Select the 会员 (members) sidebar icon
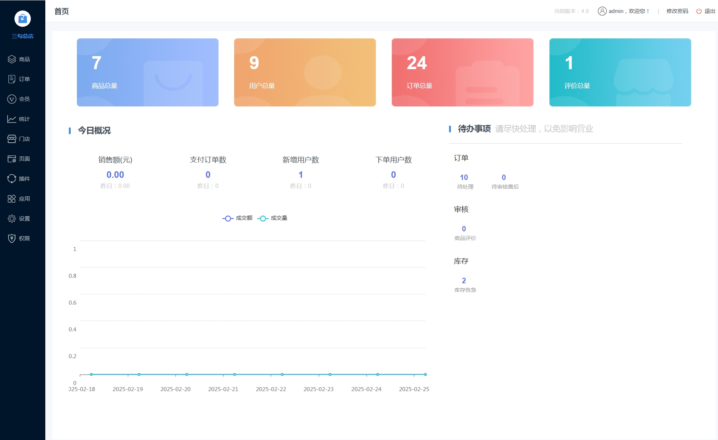The width and height of the screenshot is (718, 440). [x=11, y=99]
